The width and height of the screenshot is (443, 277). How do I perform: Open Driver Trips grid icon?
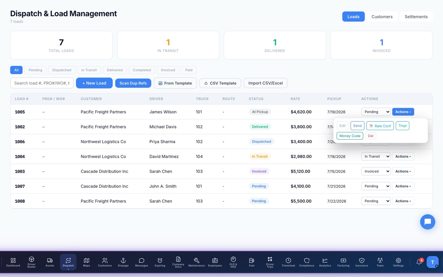point(270,262)
